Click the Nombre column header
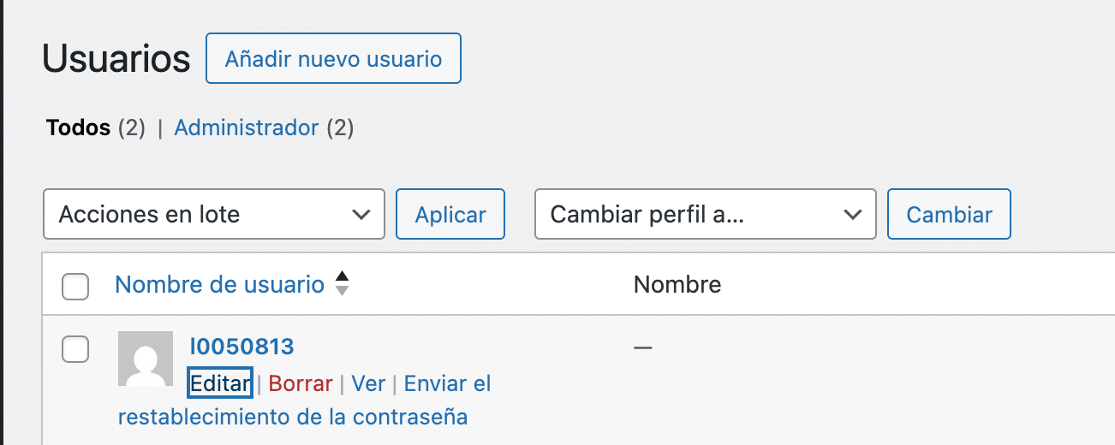Viewport: 1115px width, 445px height. coord(677,284)
